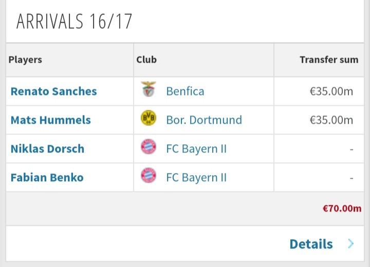Click Renato Sanches €35.00m transfer fee
This screenshot has height=267, width=370.
(331, 91)
